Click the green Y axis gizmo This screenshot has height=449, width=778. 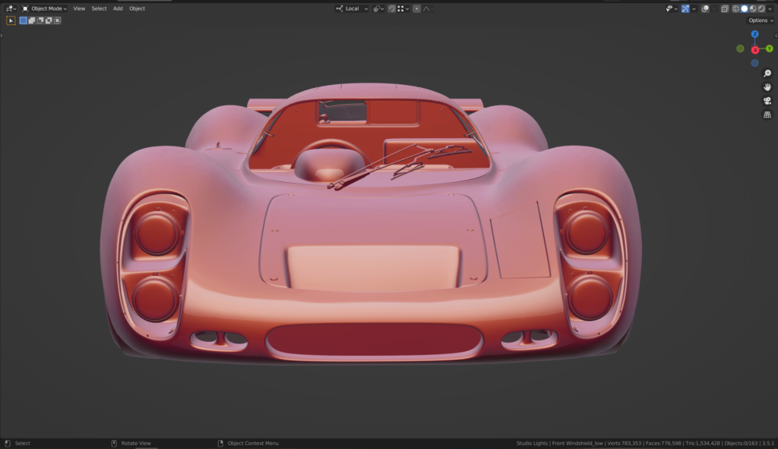769,49
